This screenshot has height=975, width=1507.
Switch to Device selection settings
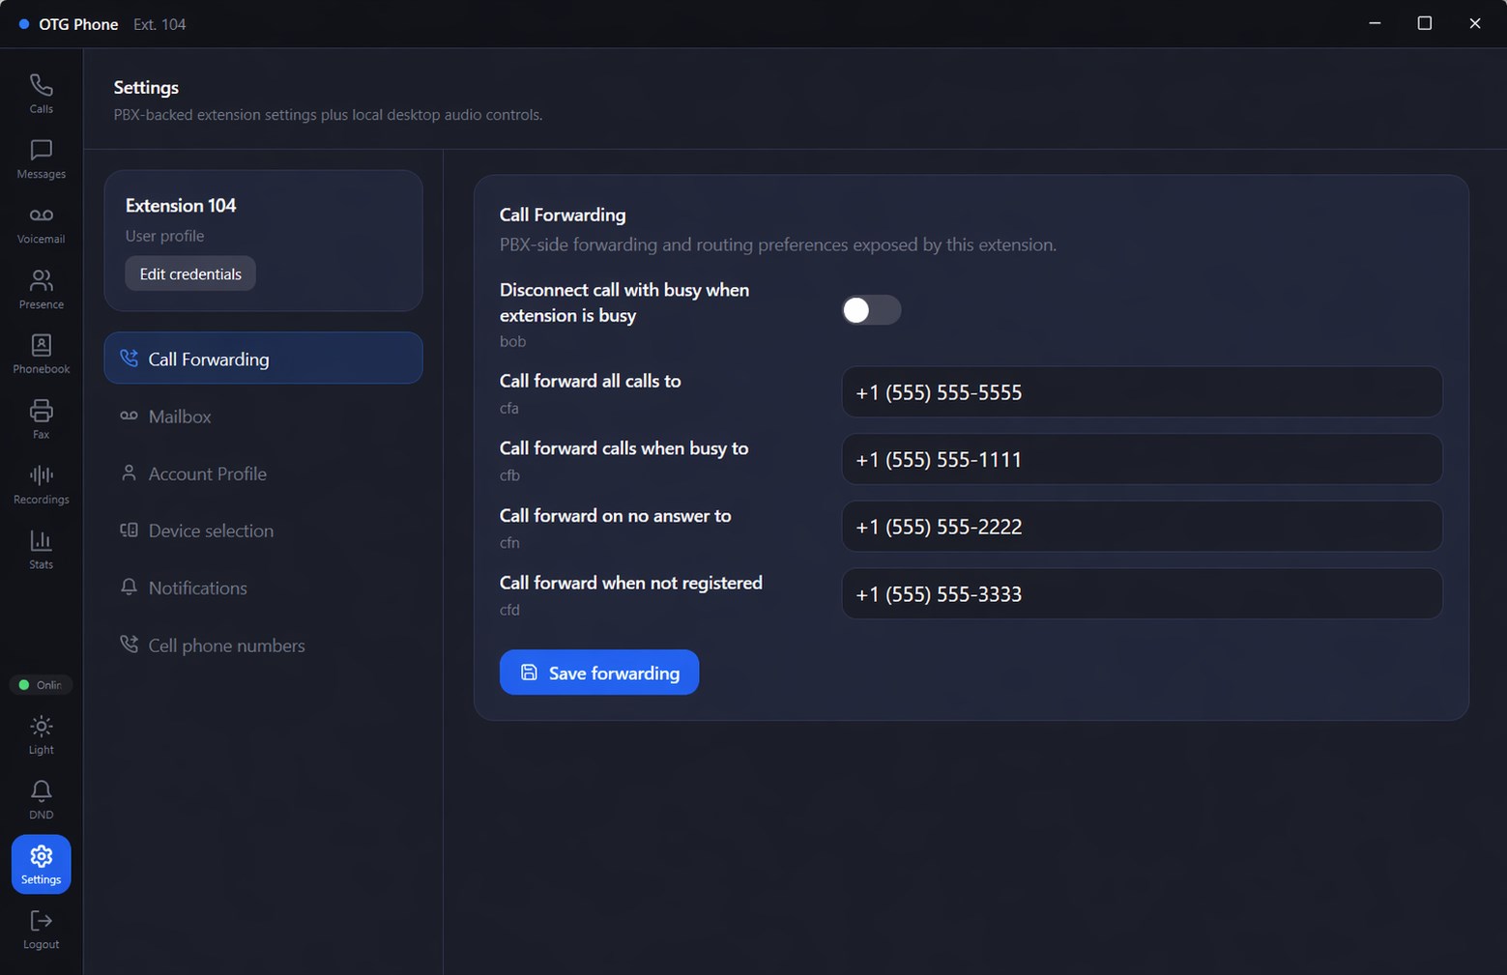pos(263,531)
